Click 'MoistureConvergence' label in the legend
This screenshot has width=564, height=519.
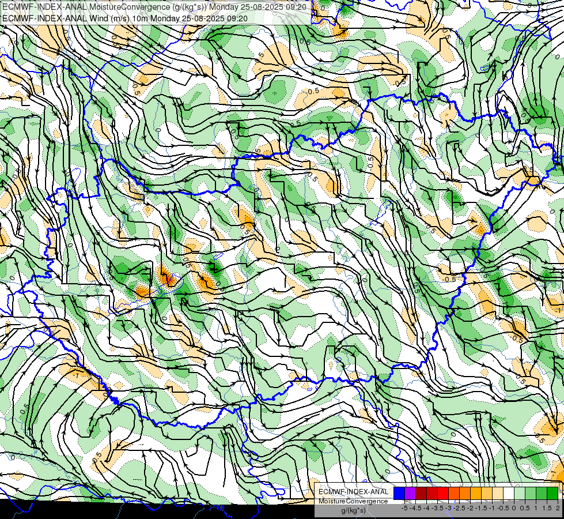353,501
